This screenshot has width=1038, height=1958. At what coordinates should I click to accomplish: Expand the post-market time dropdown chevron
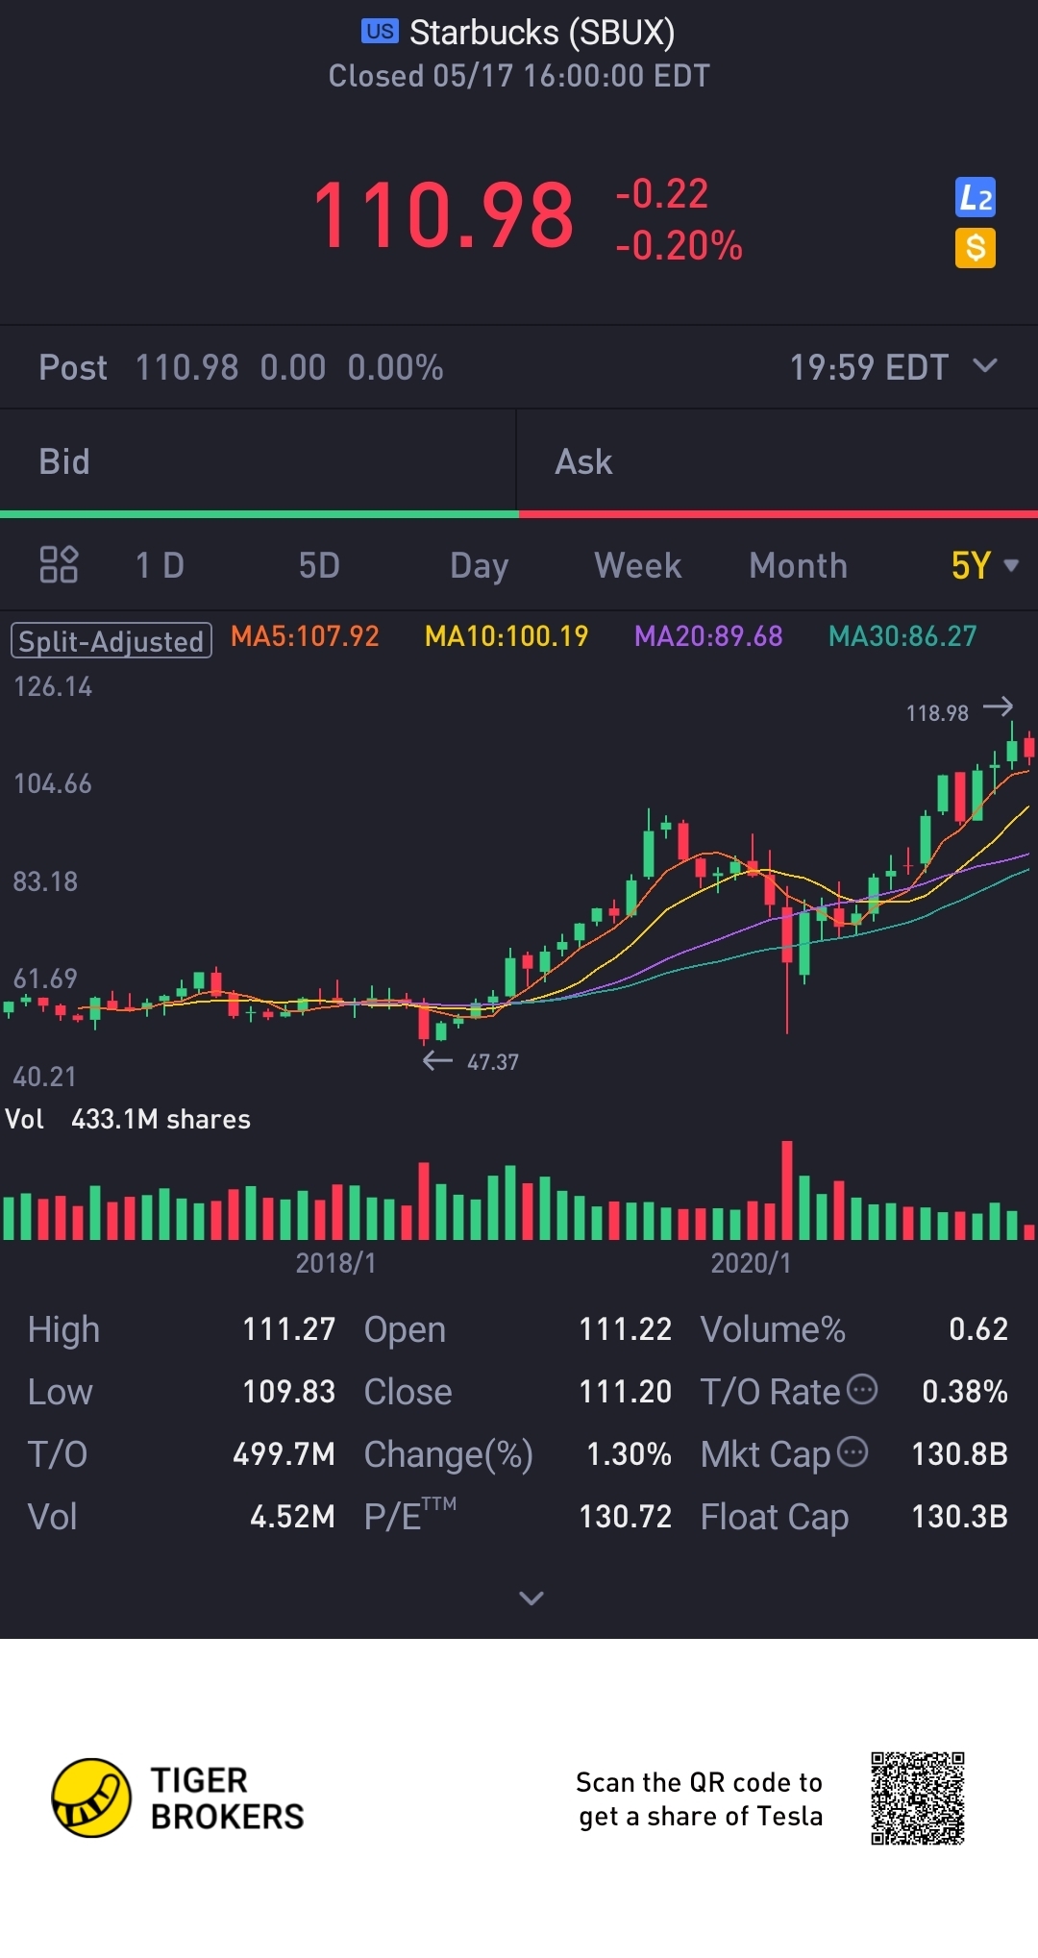985,365
